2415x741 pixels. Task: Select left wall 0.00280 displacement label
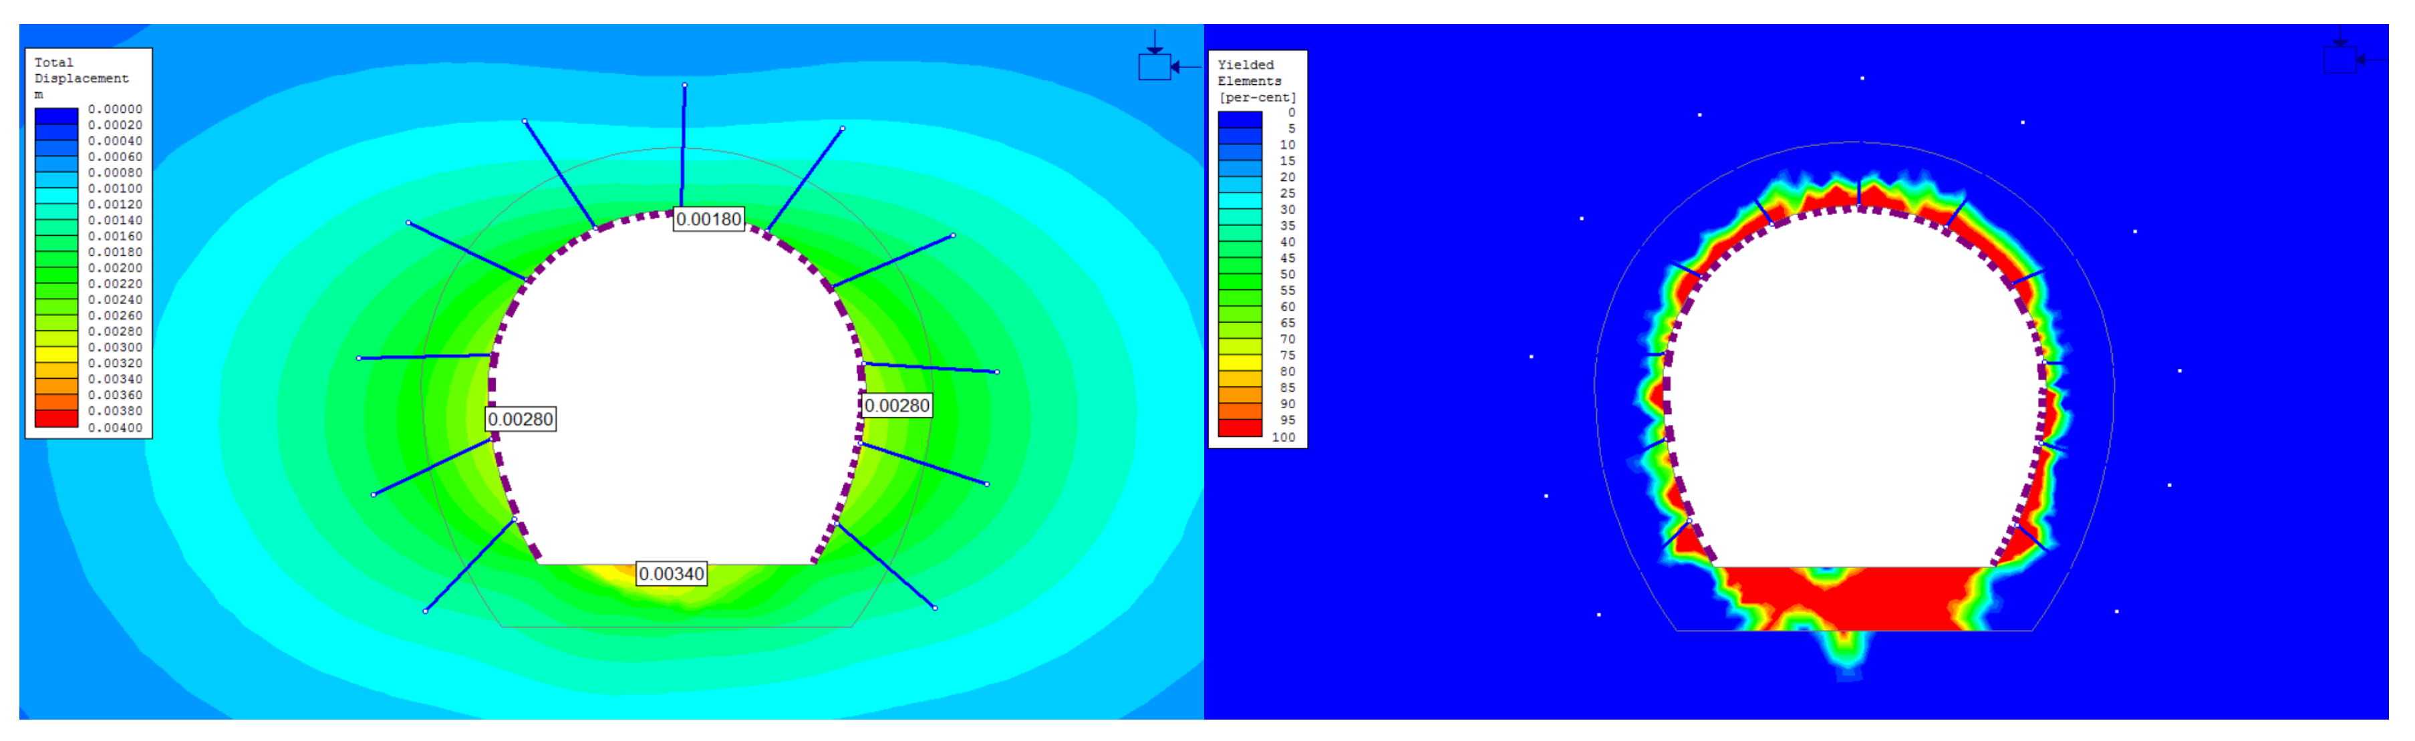click(x=521, y=419)
